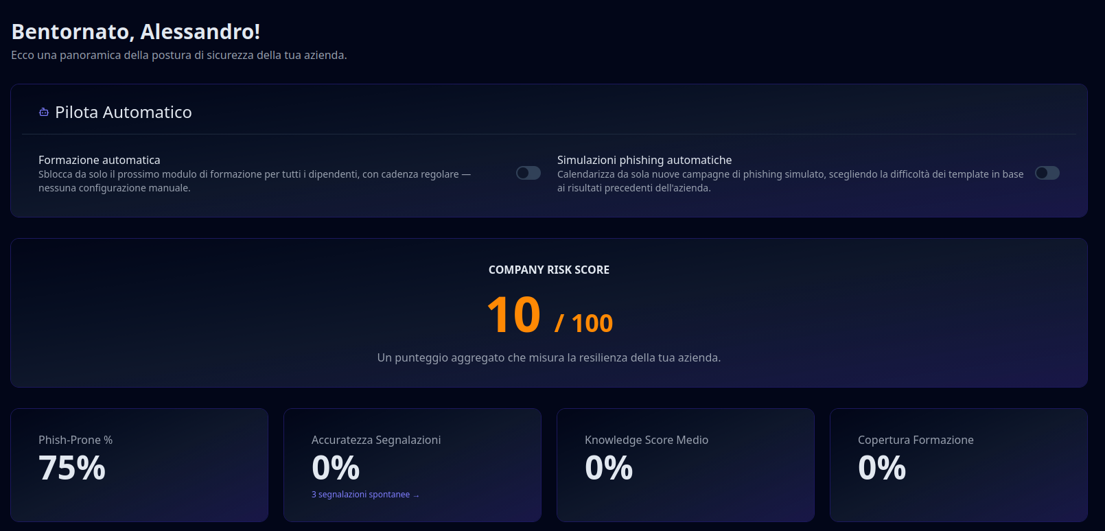Click the 'Calendarizza da sola' description text
Screen dimensions: 1105x531
[791, 181]
